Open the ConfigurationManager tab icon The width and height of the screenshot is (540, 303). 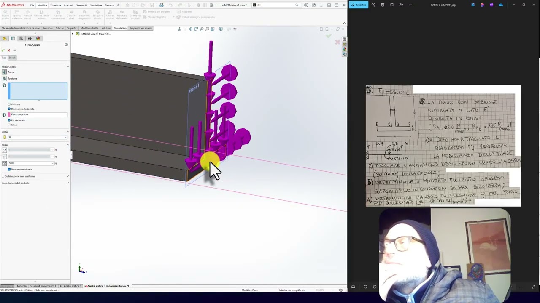(x=21, y=38)
